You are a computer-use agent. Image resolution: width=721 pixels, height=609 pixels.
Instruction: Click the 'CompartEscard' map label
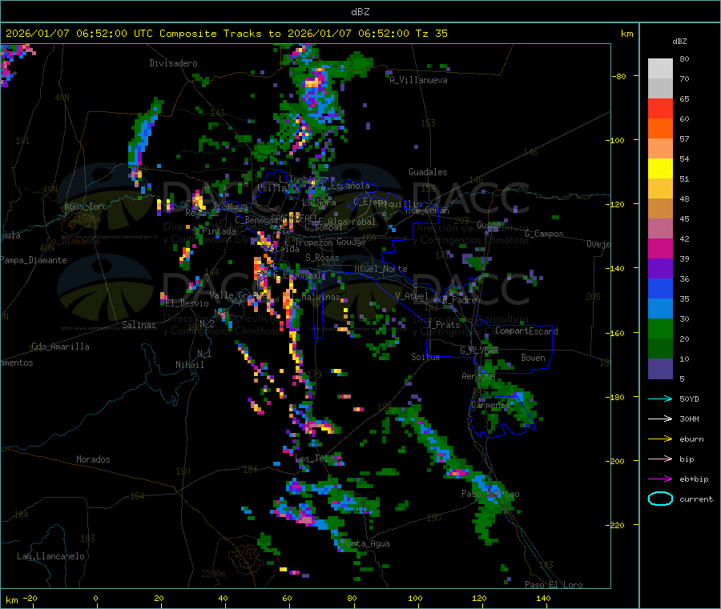pos(526,331)
